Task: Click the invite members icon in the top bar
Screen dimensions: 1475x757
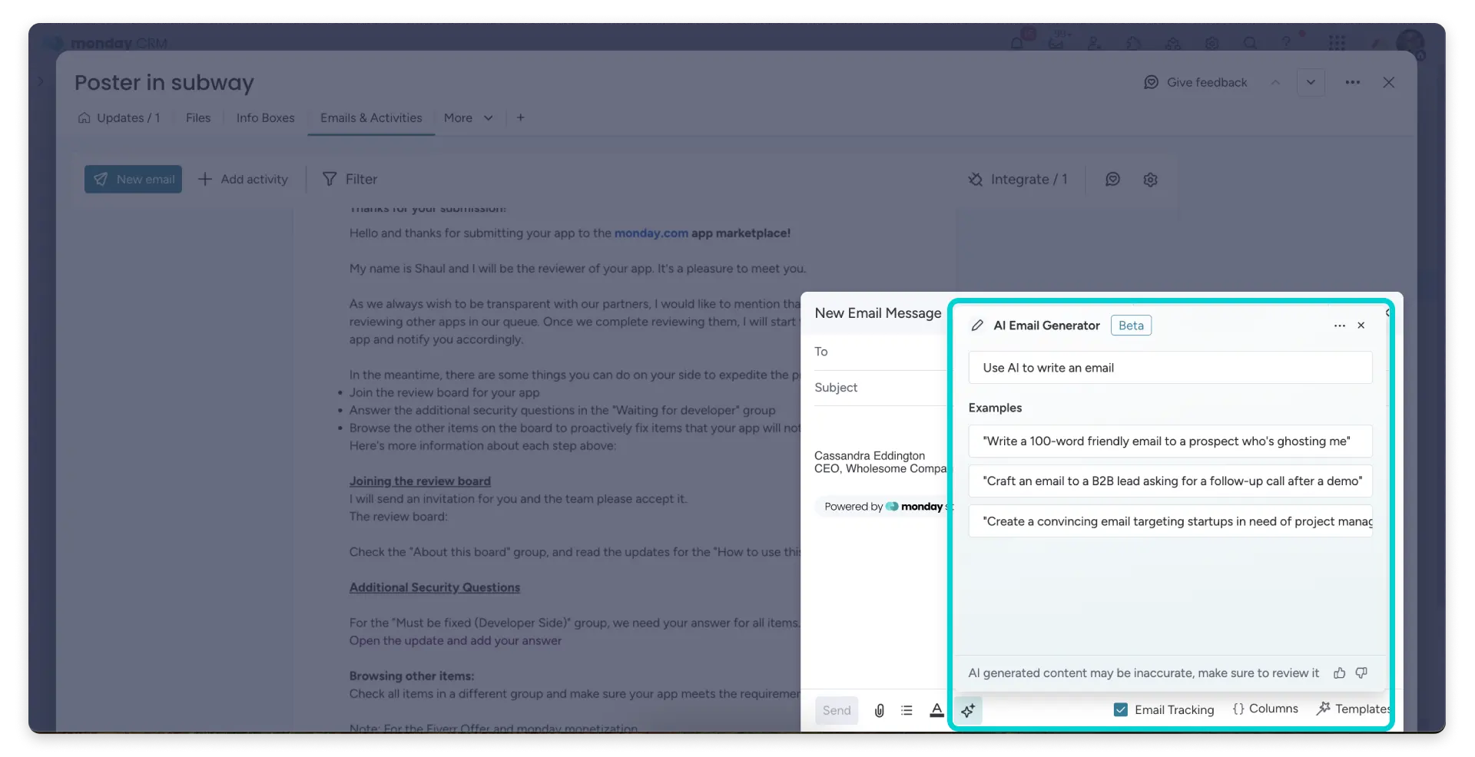Action: [x=1094, y=43]
